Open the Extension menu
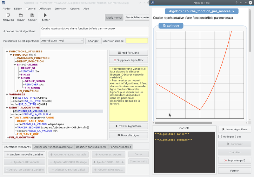The width and height of the screenshot is (254, 177). 60,9
